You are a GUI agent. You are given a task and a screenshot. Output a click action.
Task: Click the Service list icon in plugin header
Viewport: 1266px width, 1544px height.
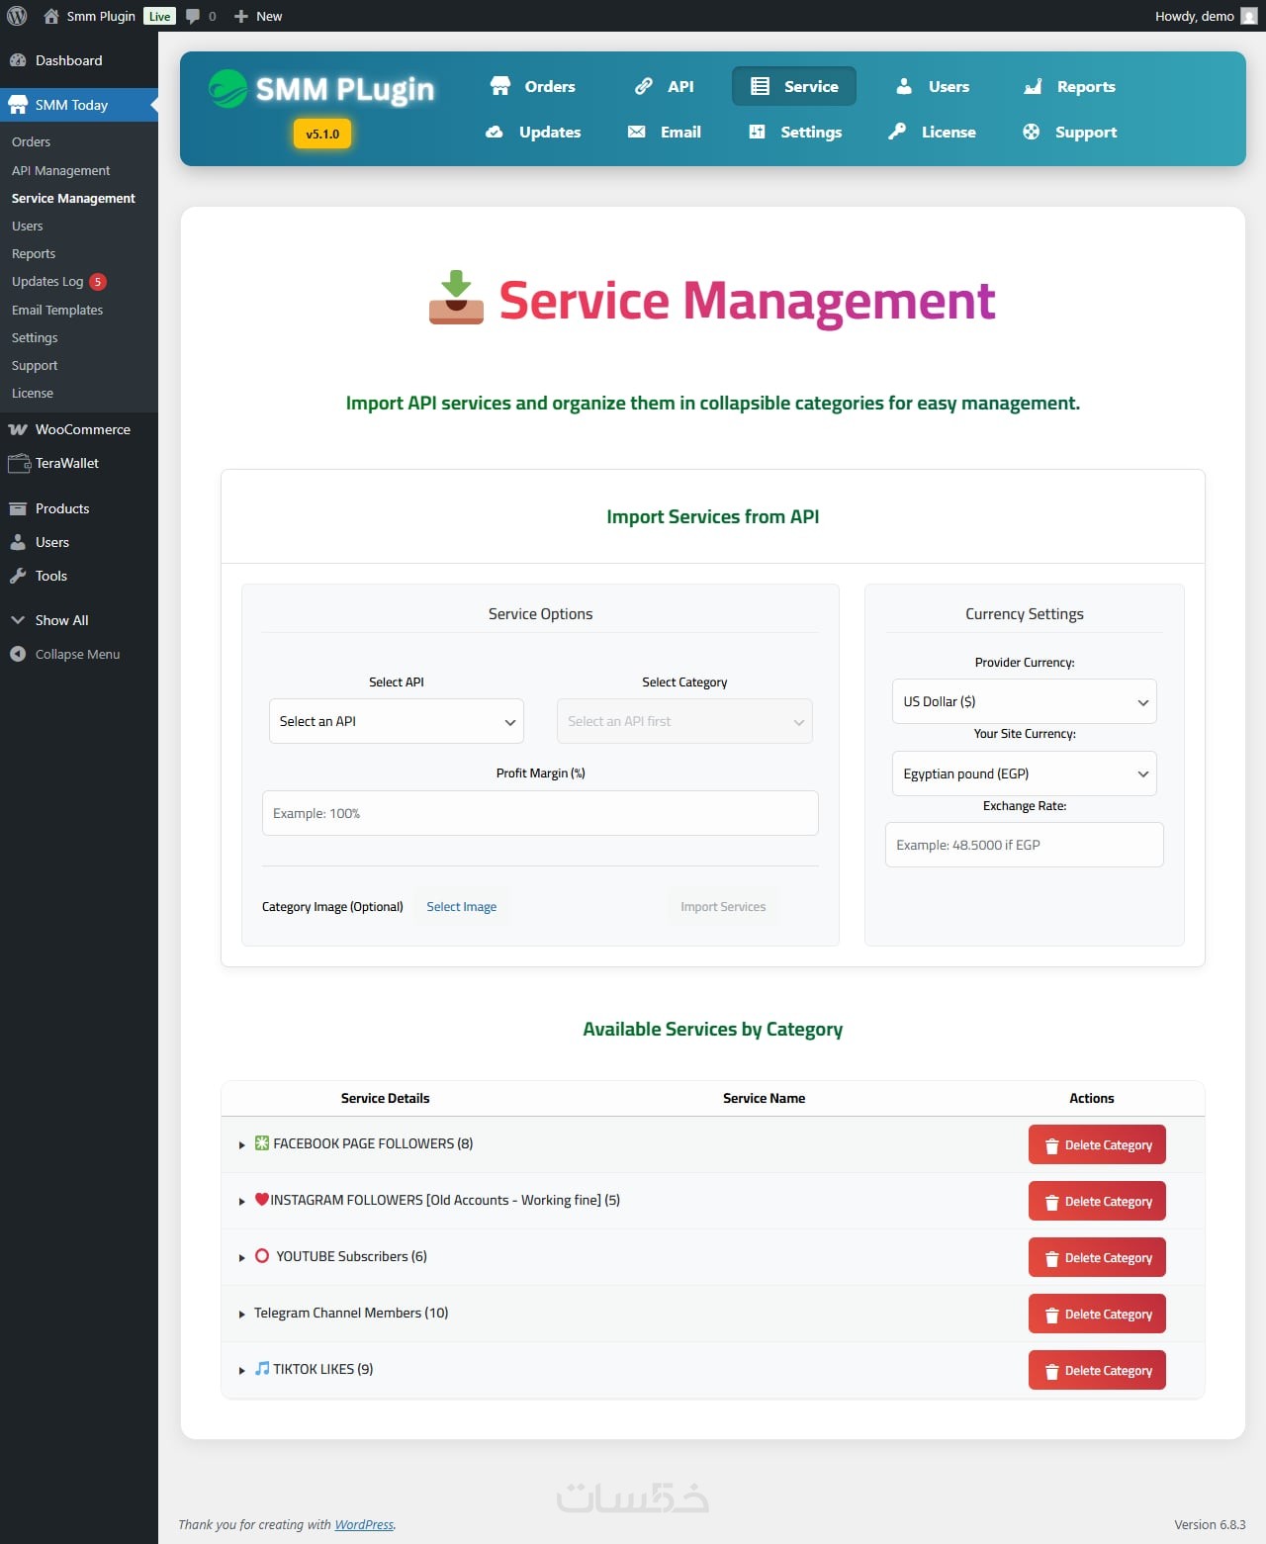[760, 86]
